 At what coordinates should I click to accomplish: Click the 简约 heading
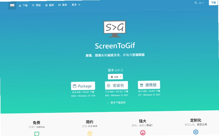(89, 122)
